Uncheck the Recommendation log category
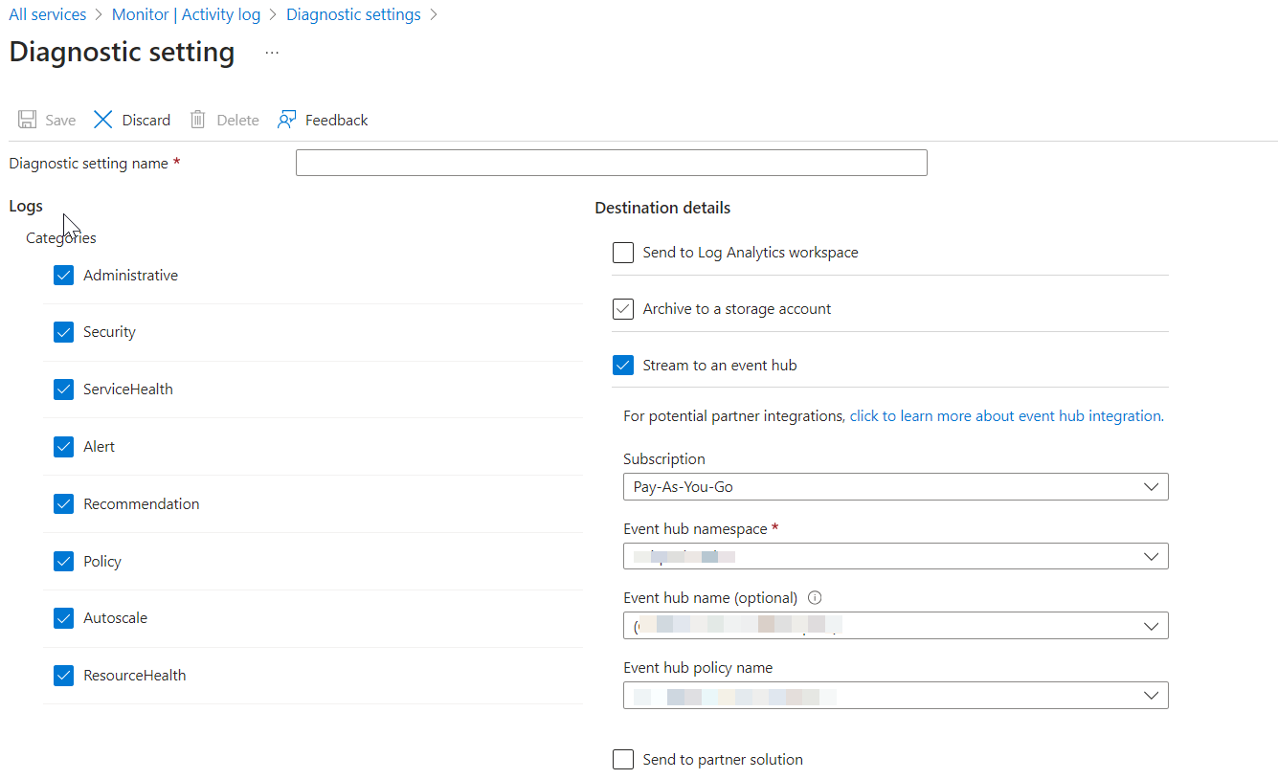 [63, 504]
